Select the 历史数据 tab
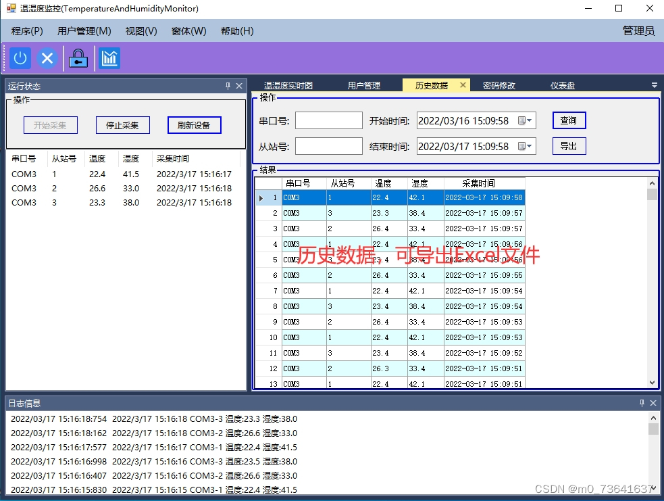 [431, 86]
